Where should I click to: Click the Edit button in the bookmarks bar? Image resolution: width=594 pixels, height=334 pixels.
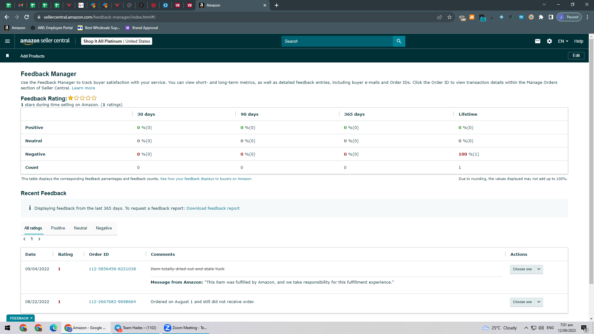tap(576, 56)
